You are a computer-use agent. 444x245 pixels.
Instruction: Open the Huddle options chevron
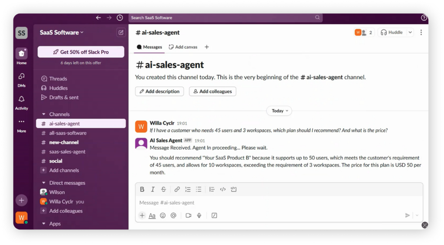410,32
